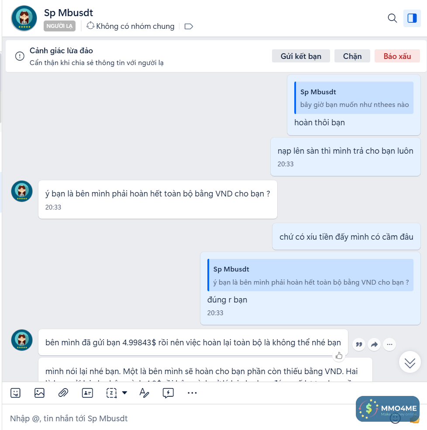
Task: Click the tag label icon in header
Action: [x=189, y=27]
